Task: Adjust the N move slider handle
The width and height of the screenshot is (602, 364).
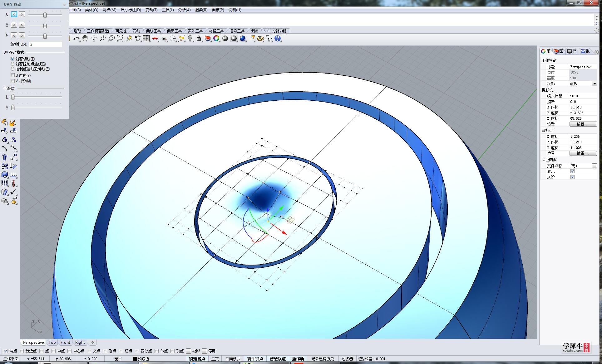Action: tap(45, 36)
